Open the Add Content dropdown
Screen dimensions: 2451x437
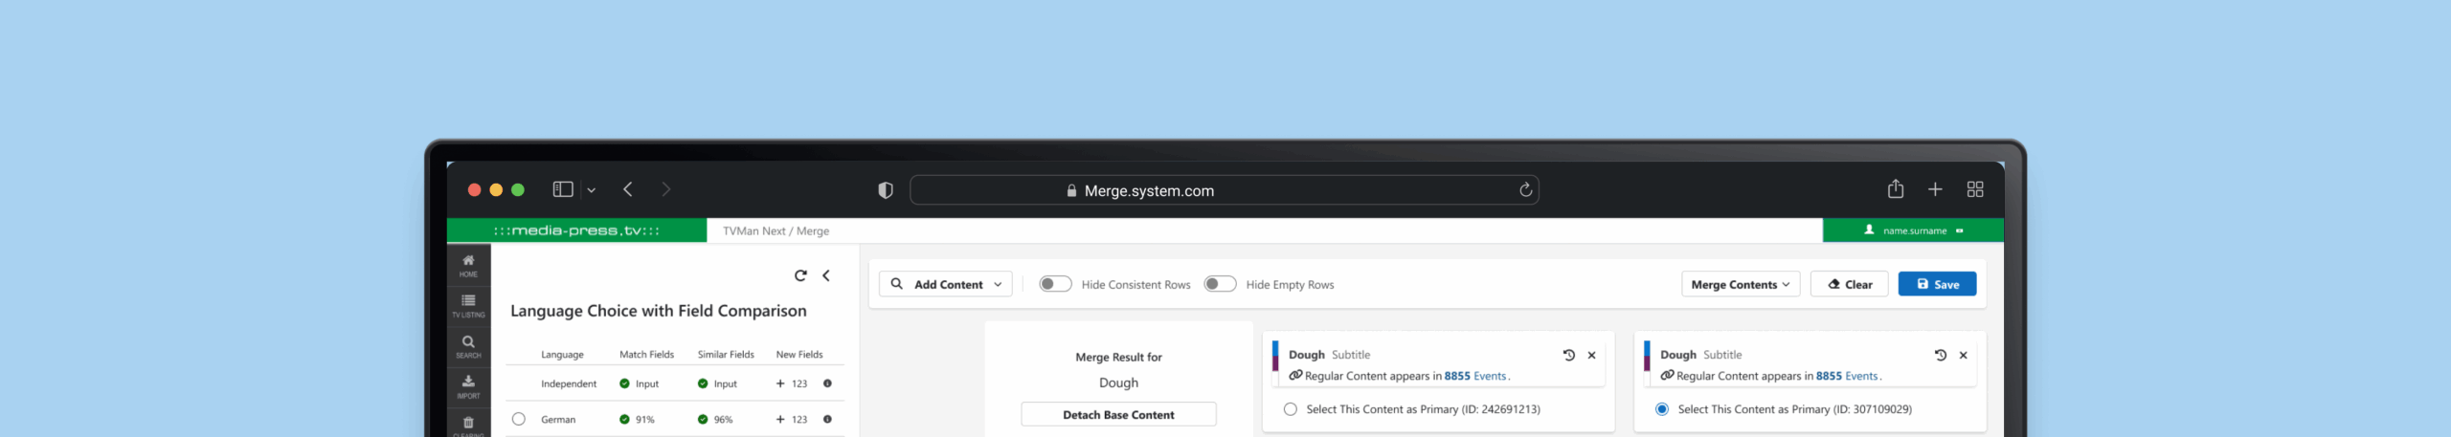tap(946, 284)
